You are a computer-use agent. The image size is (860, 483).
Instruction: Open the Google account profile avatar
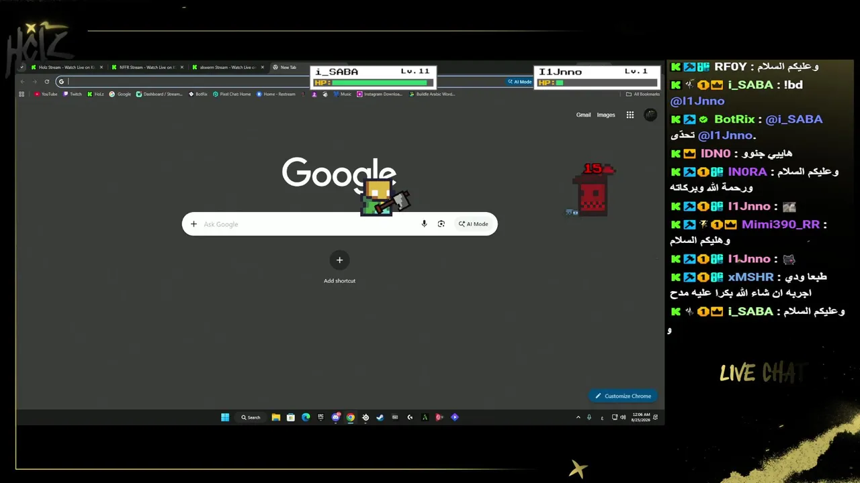(650, 115)
